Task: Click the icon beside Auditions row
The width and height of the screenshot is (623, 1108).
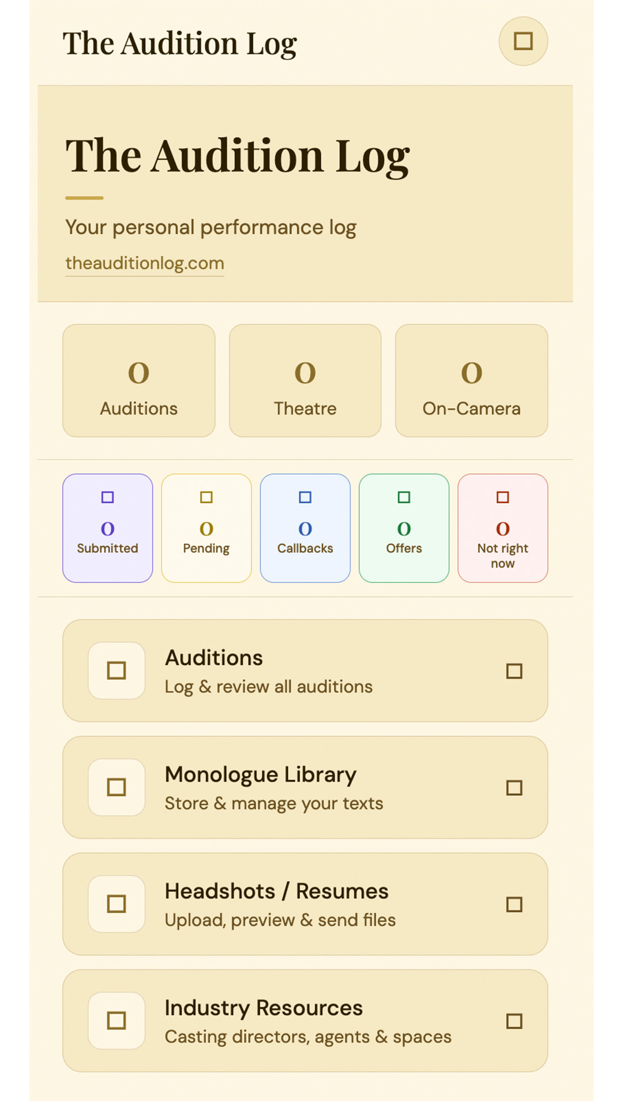Action: pyautogui.click(x=117, y=671)
